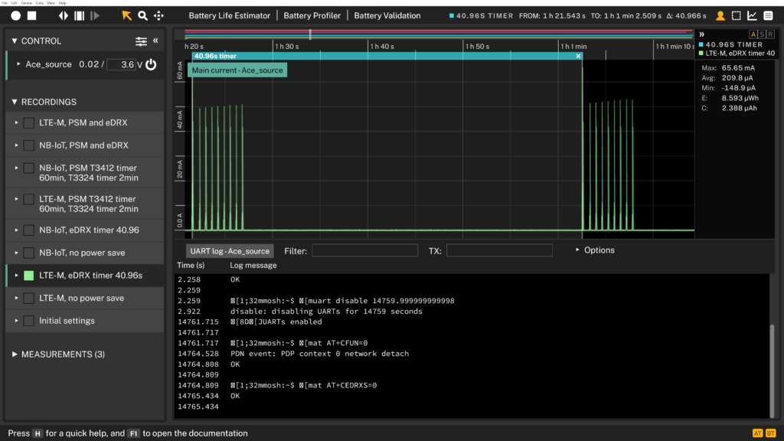This screenshot has width=784, height=441.
Task: Click the round Record button
Action: click(x=15, y=15)
